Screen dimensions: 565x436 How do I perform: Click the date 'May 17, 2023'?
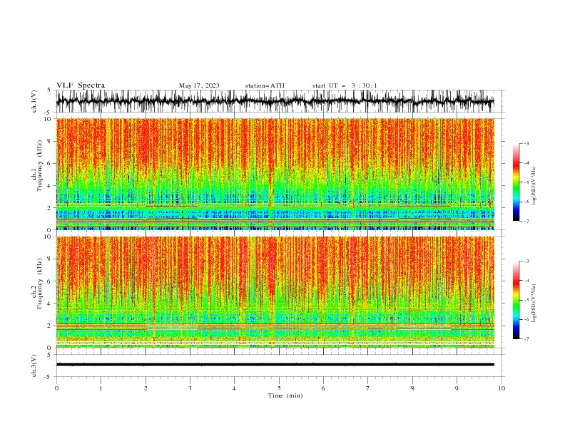(199, 85)
